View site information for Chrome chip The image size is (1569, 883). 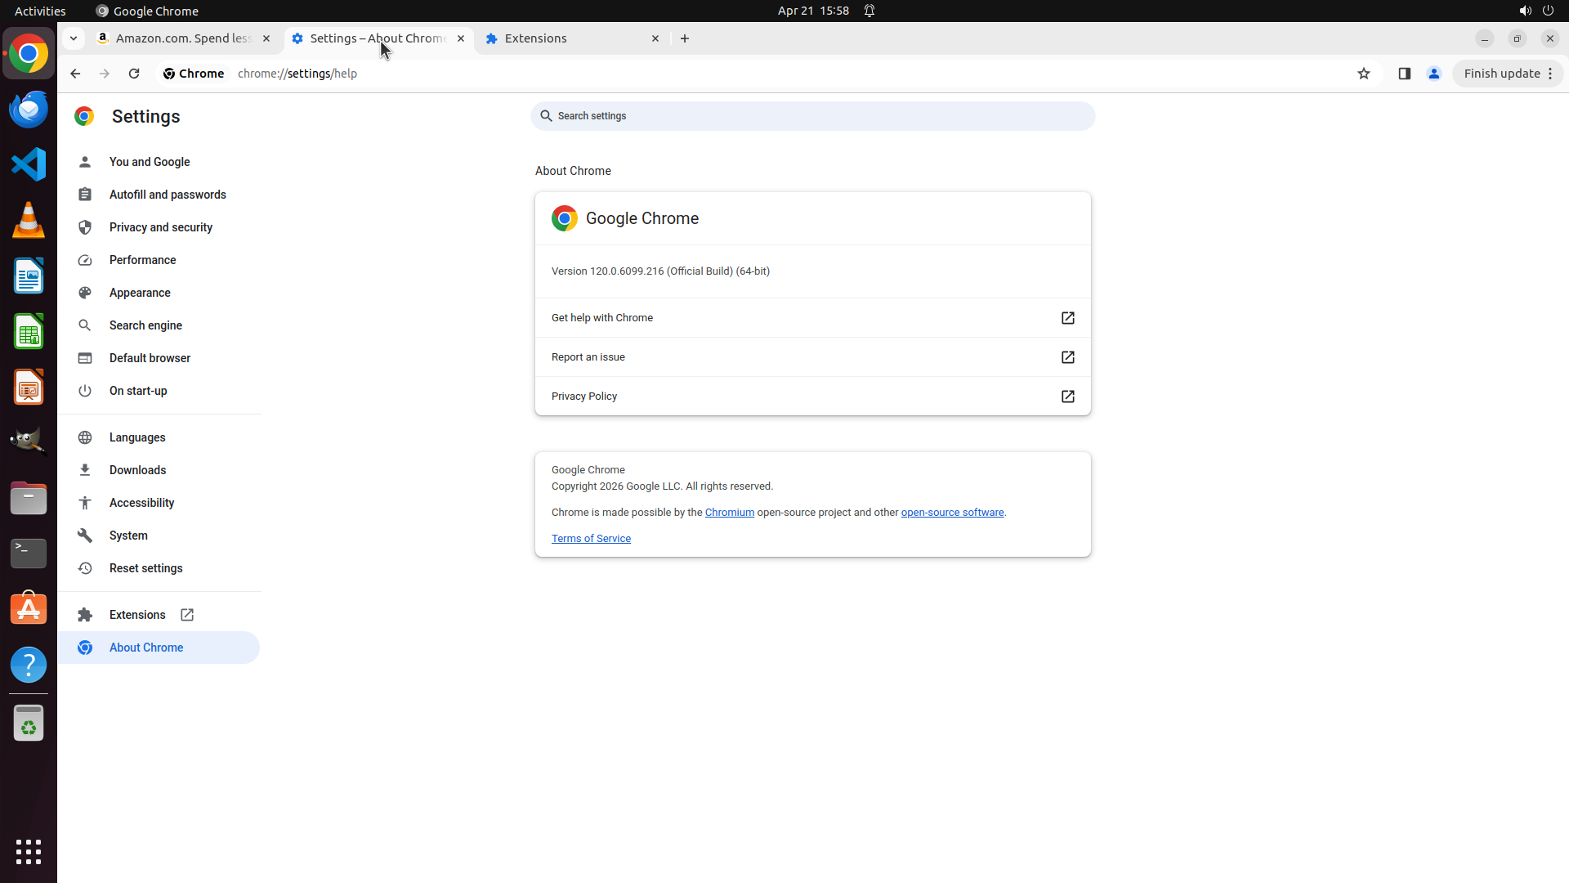pyautogui.click(x=194, y=74)
